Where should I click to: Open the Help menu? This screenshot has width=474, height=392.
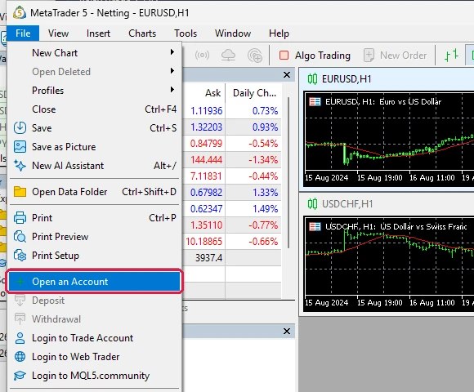coord(279,33)
